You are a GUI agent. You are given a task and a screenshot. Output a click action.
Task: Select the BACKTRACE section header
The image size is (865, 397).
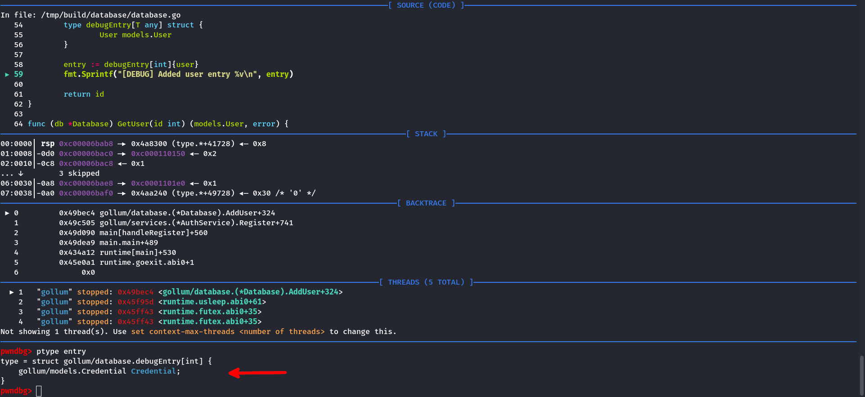coord(426,203)
